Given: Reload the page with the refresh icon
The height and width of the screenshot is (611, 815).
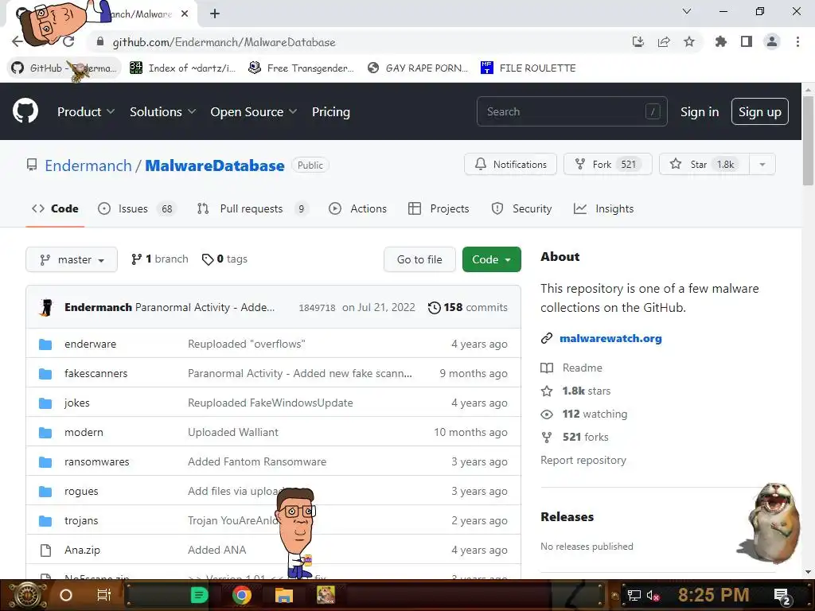Looking at the screenshot, I should point(68,41).
